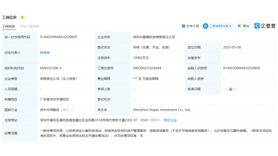Click company name 深圳市晶澳投资有限责任公司
This screenshot has height=156, width=278.
(154, 37)
